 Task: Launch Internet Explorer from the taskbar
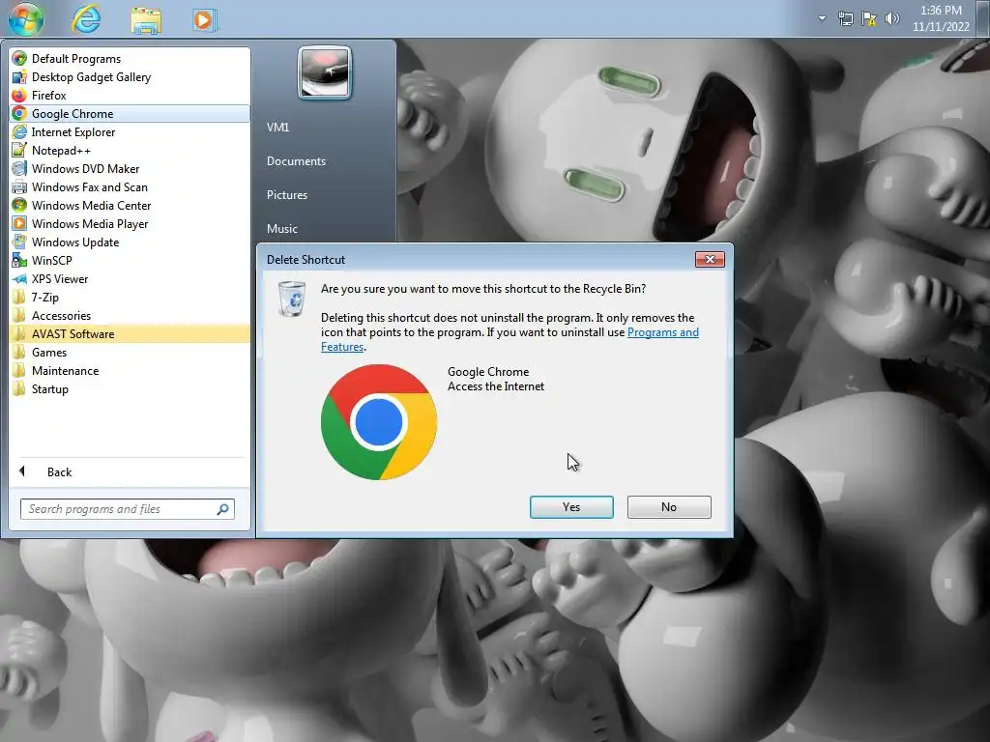86,19
